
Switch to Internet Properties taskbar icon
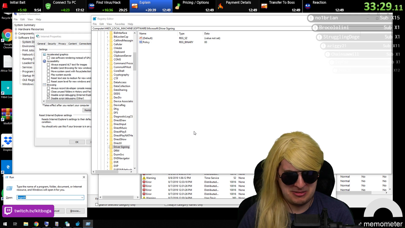point(67,224)
